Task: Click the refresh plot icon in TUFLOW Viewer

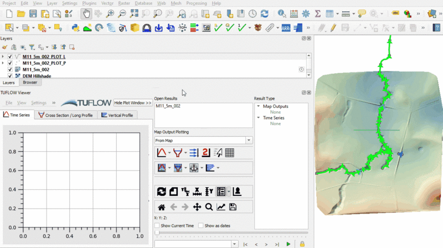Action: point(161,192)
